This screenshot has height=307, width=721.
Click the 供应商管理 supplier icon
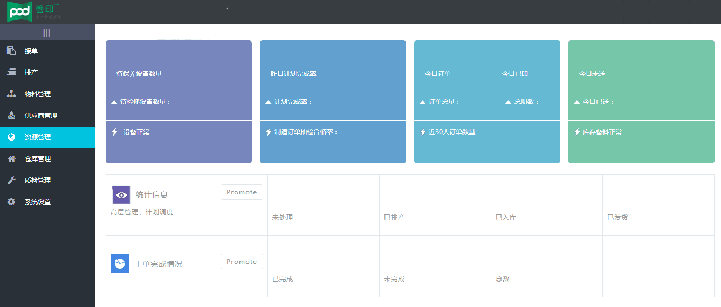coord(11,115)
